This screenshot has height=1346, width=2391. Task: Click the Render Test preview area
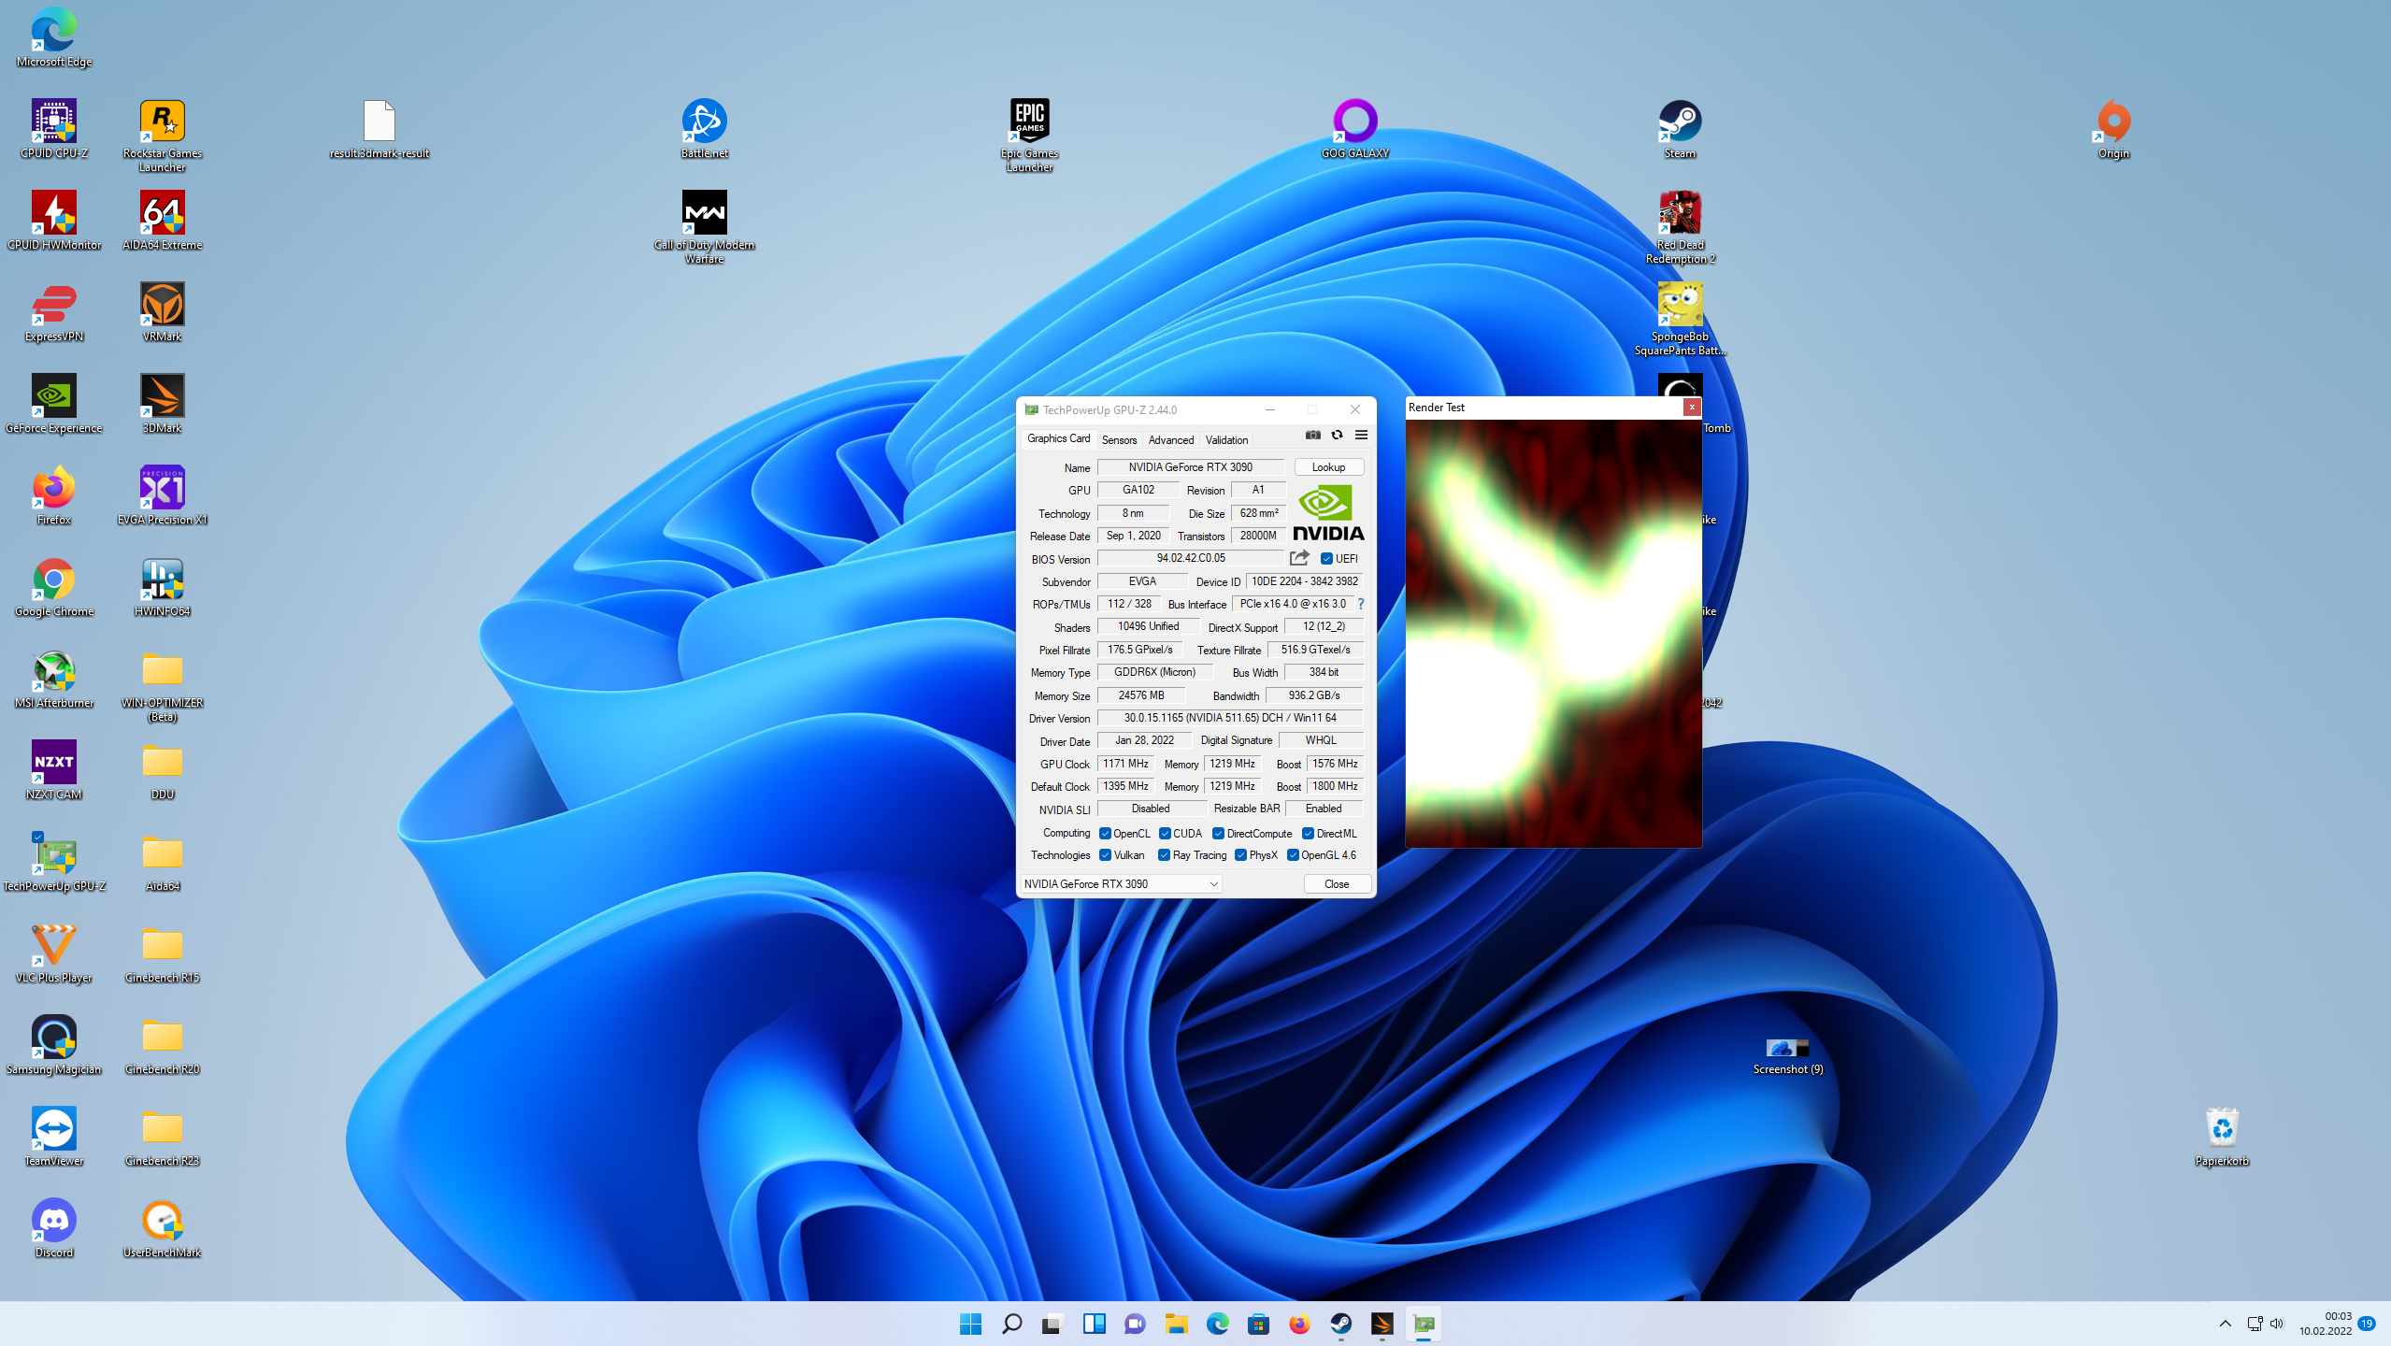click(1553, 633)
